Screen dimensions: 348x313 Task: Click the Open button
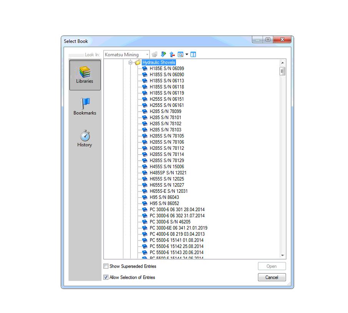tap(272, 266)
